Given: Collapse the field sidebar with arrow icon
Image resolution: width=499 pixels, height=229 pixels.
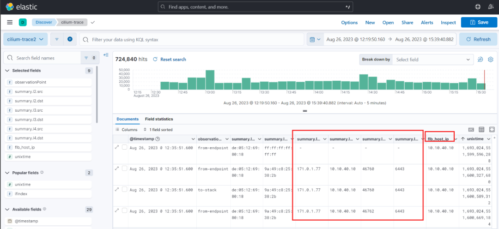Looking at the screenshot, I should [106, 55].
